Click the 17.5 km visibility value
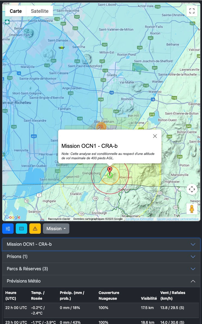The image size is (202, 324). [147, 308]
